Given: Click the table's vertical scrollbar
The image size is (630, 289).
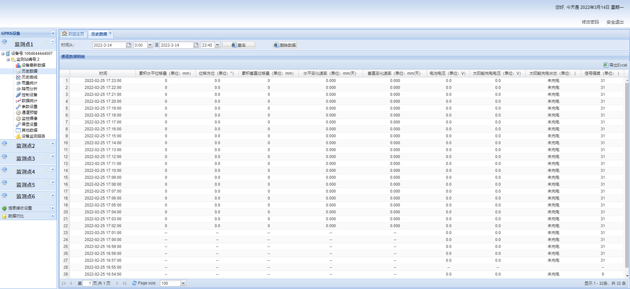Looking at the screenshot, I should click(627, 177).
